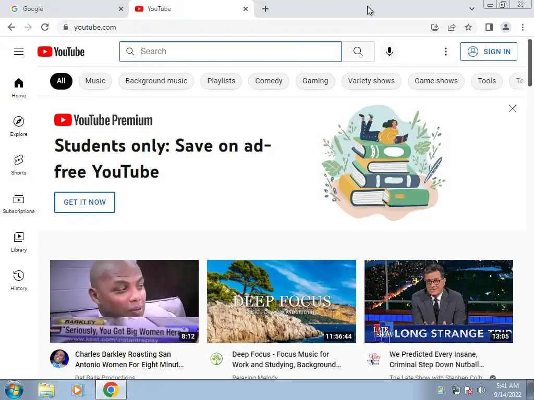Start voice search with microphone icon
This screenshot has width=534, height=400.
coord(389,52)
